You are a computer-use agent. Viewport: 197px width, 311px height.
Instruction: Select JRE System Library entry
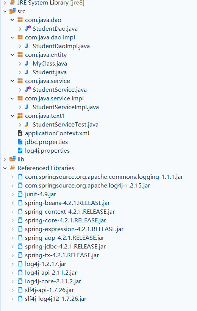(x=51, y=3)
